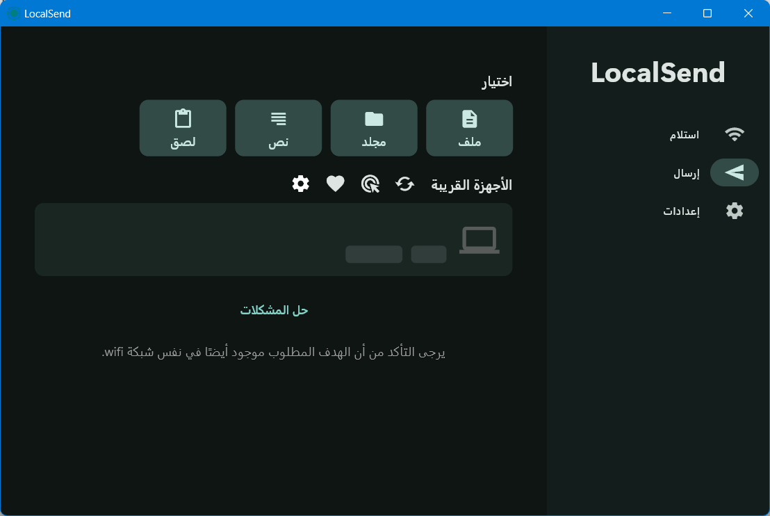Screen dimensions: 770x516
Task: Click the send arrow icon in the sidebar
Action: click(x=734, y=172)
